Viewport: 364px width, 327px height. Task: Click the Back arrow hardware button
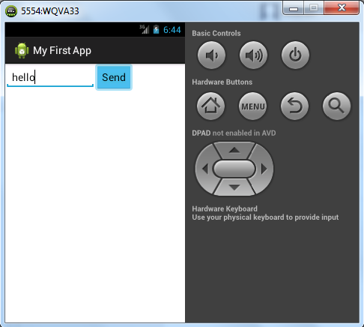coord(294,106)
